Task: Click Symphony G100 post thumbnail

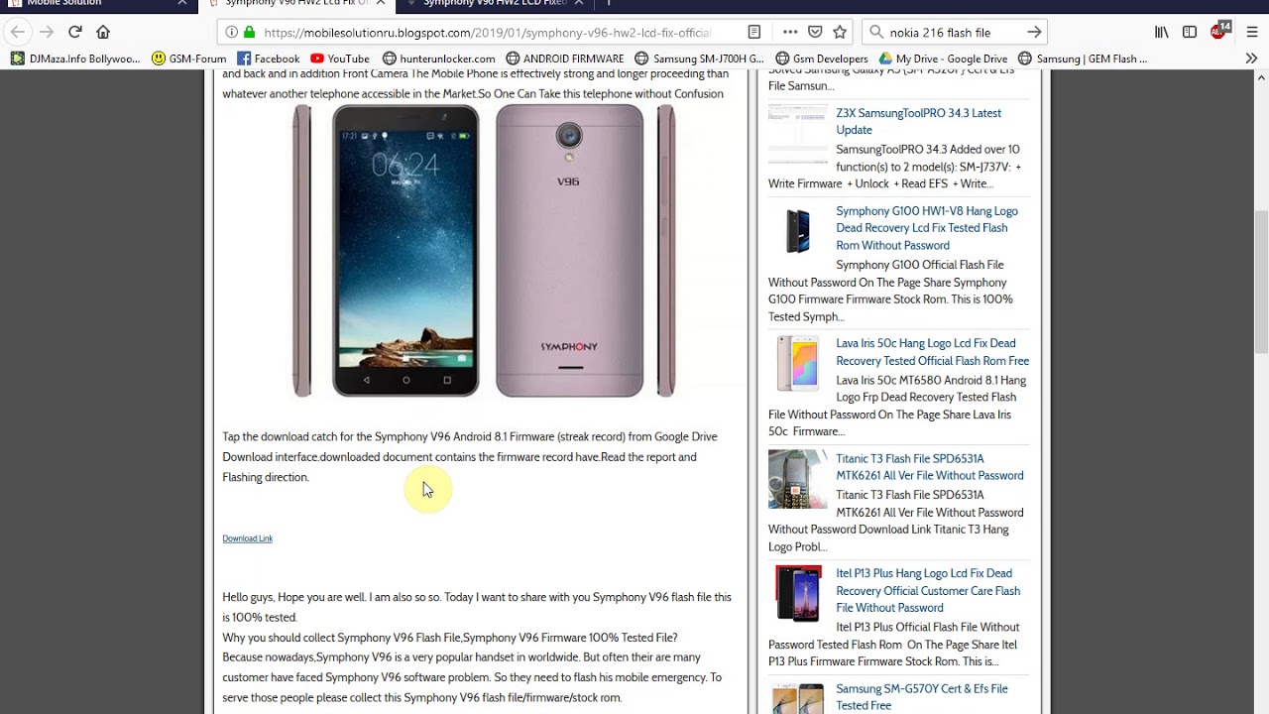Action: (798, 232)
